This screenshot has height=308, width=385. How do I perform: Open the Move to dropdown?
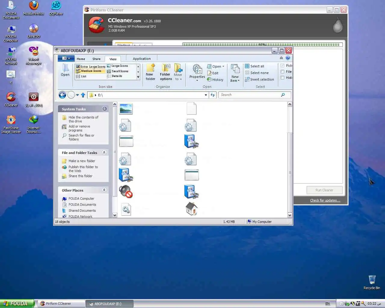click(x=178, y=72)
